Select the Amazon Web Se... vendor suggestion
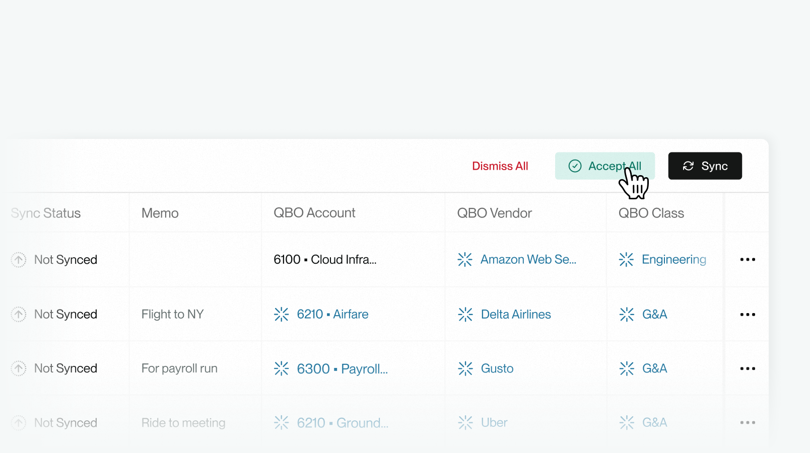Viewport: 810px width, 453px height. coord(528,260)
